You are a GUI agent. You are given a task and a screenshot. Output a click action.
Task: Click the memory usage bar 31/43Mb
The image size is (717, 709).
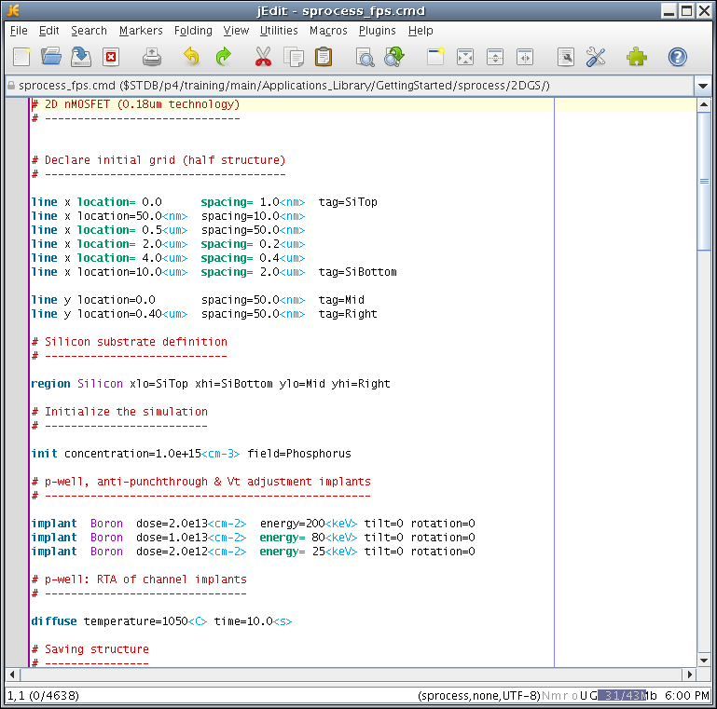tap(627, 696)
